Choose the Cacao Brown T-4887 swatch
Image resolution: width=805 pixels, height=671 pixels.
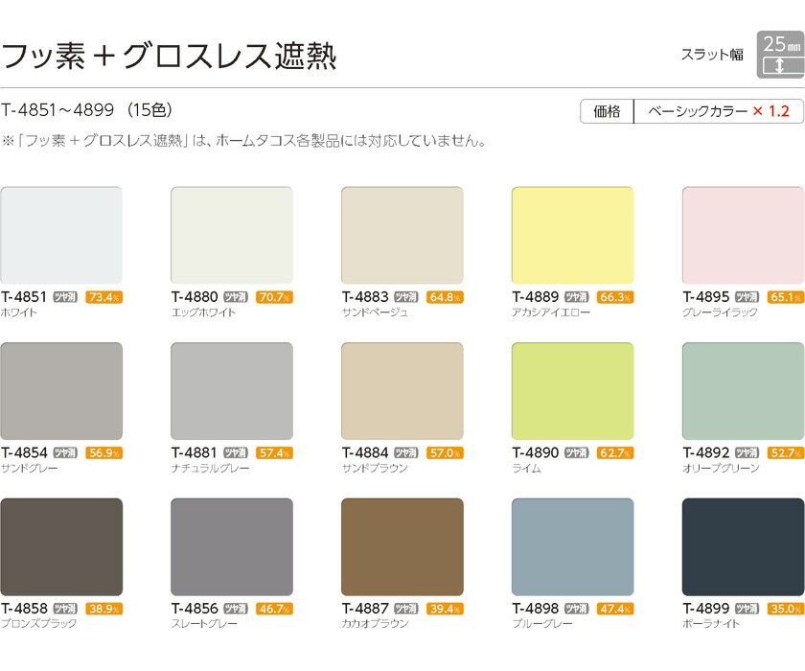tap(402, 546)
